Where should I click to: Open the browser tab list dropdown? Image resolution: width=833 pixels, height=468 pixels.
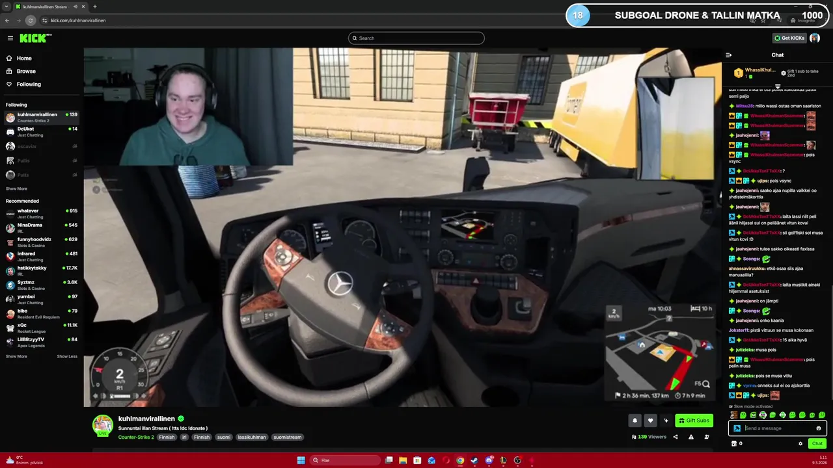point(7,6)
